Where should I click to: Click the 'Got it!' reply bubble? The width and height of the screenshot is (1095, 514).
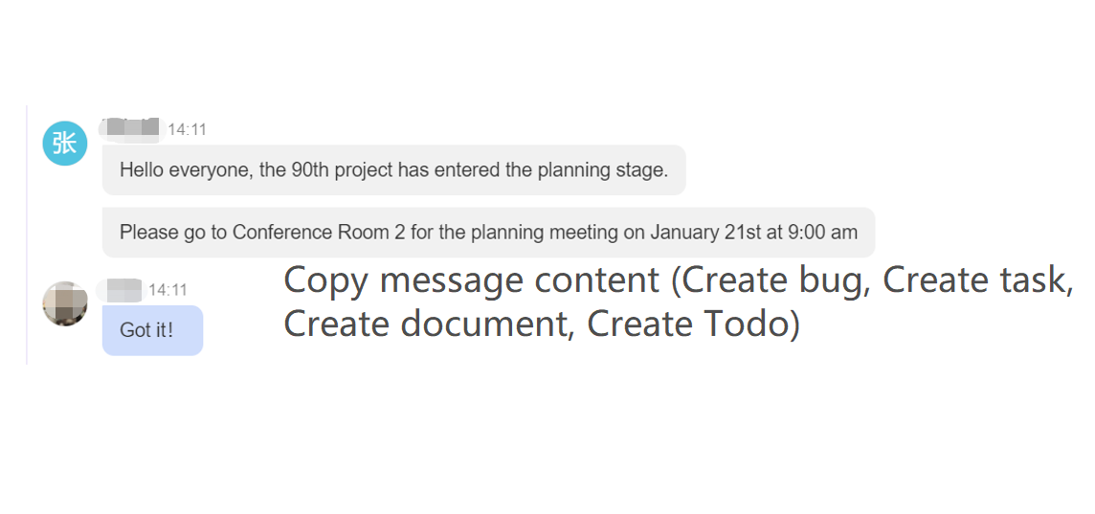point(152,330)
